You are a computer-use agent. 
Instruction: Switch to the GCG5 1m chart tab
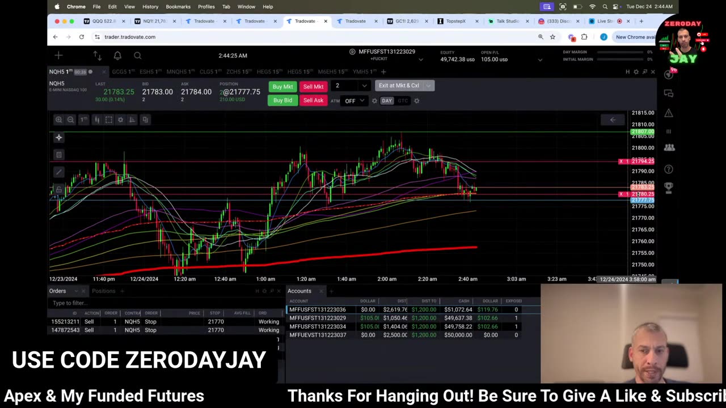point(122,72)
